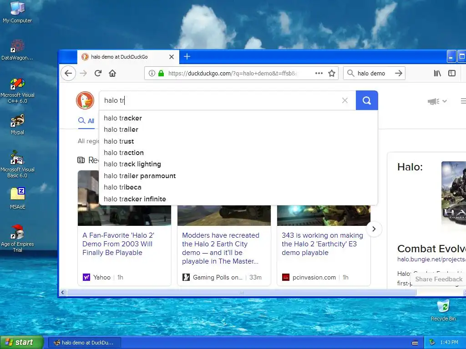Select the All results tab
The image size is (466, 349).
click(86, 121)
